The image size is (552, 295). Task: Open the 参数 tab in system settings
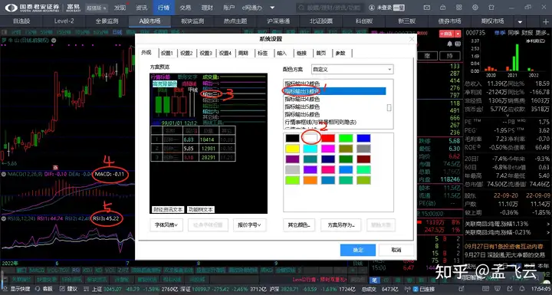[x=340, y=53]
